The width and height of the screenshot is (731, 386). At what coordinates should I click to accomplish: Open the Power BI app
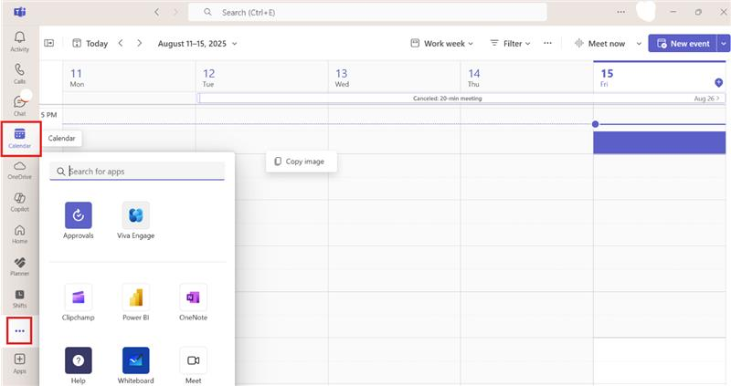(135, 303)
